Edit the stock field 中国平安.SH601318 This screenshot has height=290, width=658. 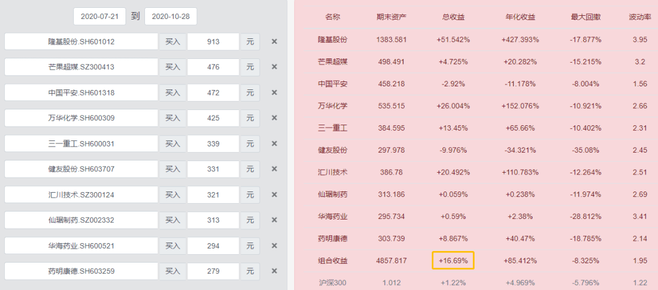tap(82, 92)
